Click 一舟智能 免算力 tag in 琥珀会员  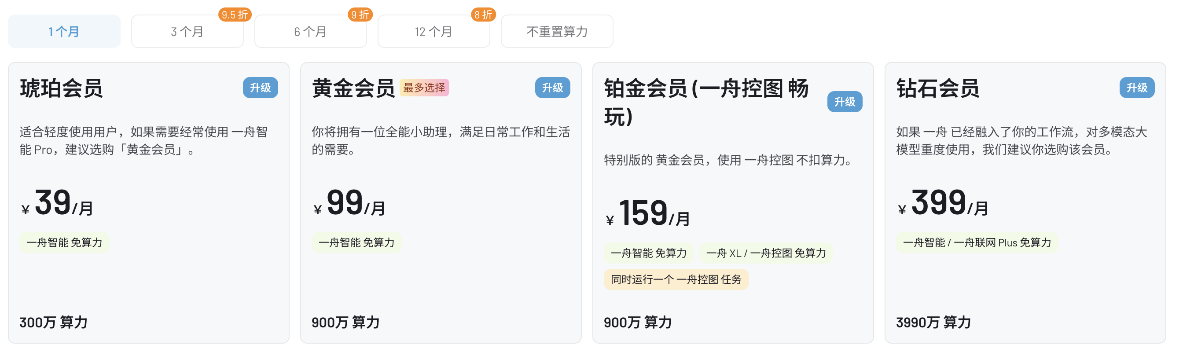coord(64,243)
